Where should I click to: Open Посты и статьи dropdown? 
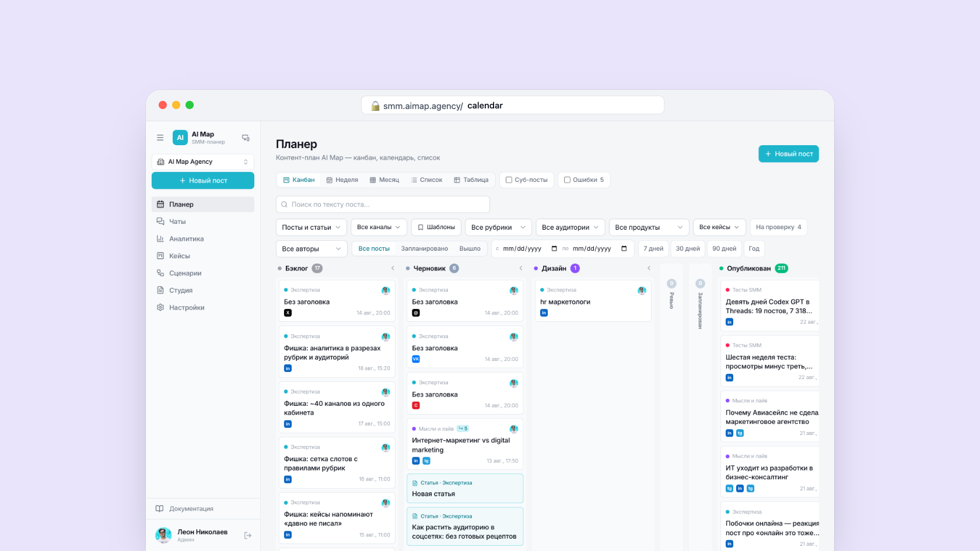click(x=311, y=227)
